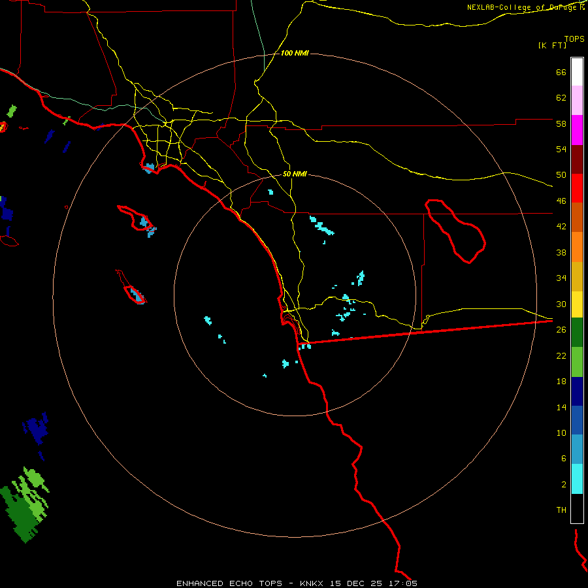Click the bright orange legend band
The width and height of the screenshot is (588, 588).
[577, 247]
